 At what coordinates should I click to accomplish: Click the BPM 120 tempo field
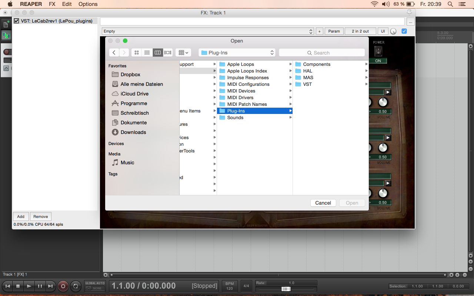pyautogui.click(x=230, y=286)
